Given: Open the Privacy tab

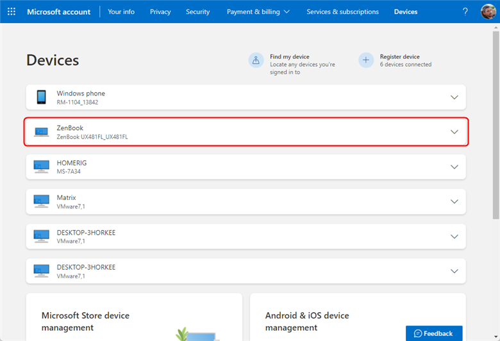Looking at the screenshot, I should click(160, 12).
